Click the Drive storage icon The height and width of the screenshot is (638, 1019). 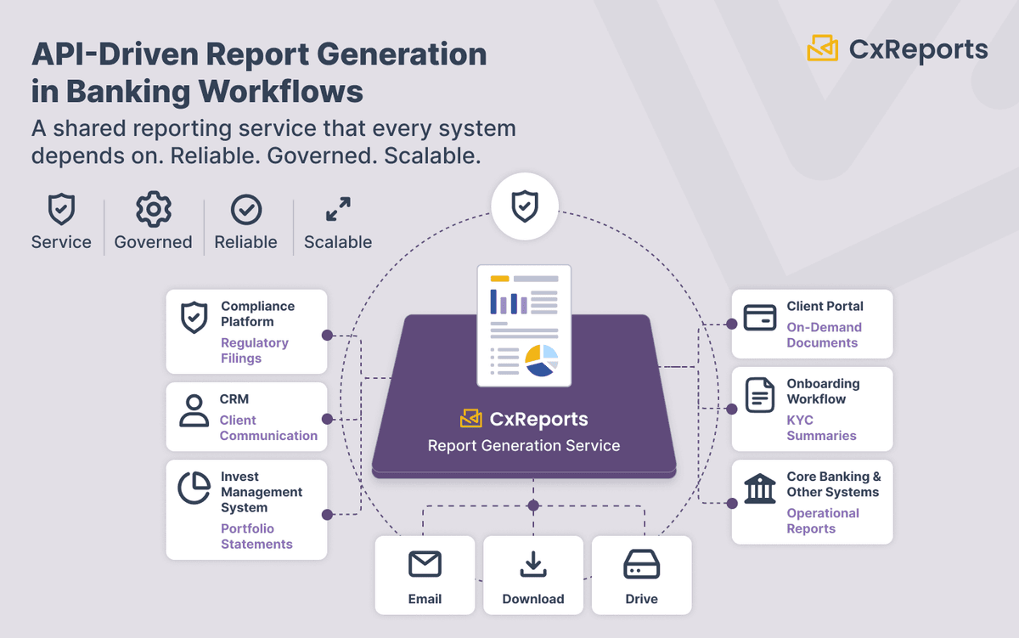[x=641, y=564]
